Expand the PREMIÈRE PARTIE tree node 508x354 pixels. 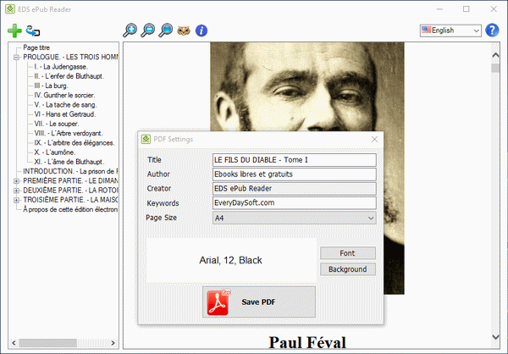16,181
